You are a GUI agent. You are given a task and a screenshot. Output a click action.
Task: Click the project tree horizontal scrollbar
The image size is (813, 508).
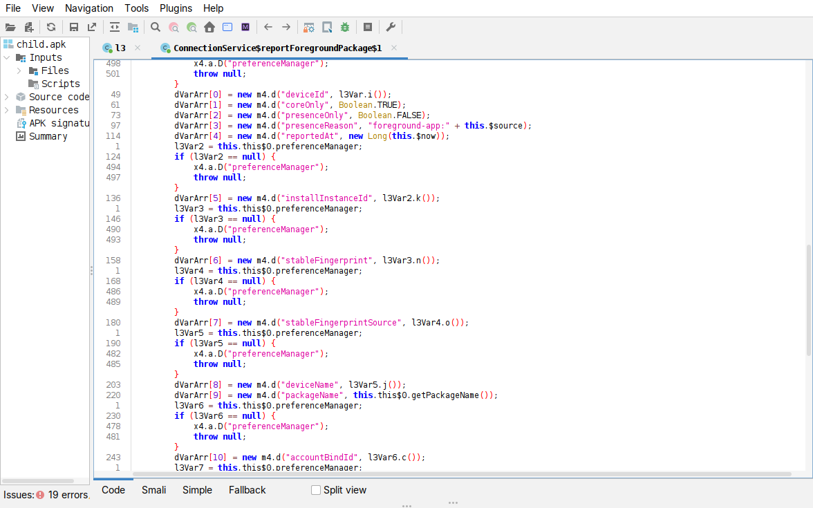point(38,480)
